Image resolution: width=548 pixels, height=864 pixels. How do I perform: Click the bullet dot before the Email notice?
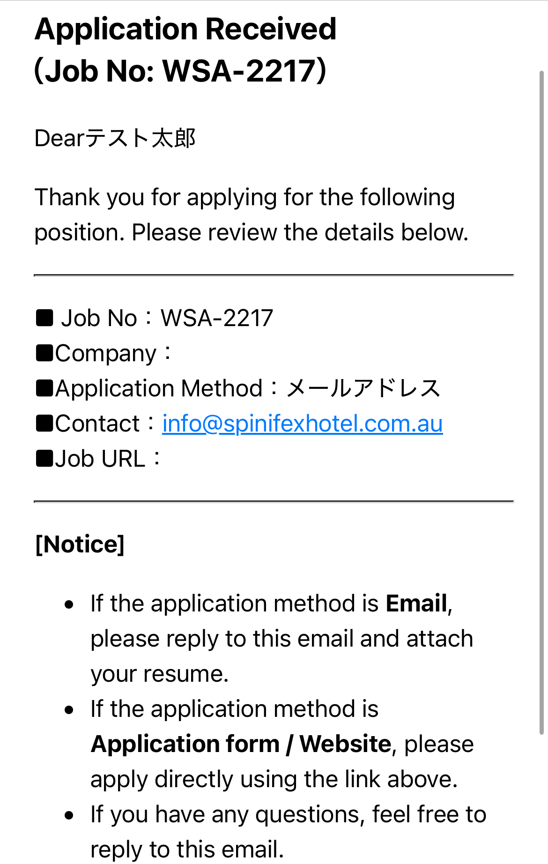coord(69,604)
